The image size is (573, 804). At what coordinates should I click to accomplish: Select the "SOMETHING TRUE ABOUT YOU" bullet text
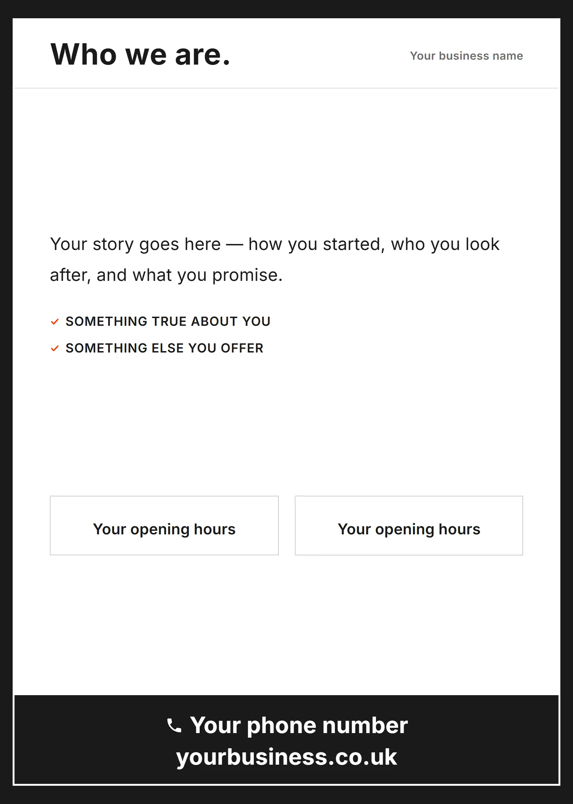[x=168, y=322]
